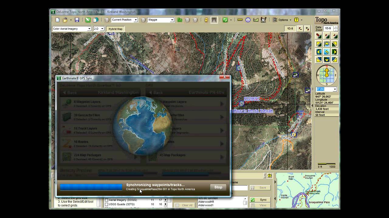Select the profile chart icon
Image resolution: width=389 pixels, height=218 pixels.
(x=256, y=20)
